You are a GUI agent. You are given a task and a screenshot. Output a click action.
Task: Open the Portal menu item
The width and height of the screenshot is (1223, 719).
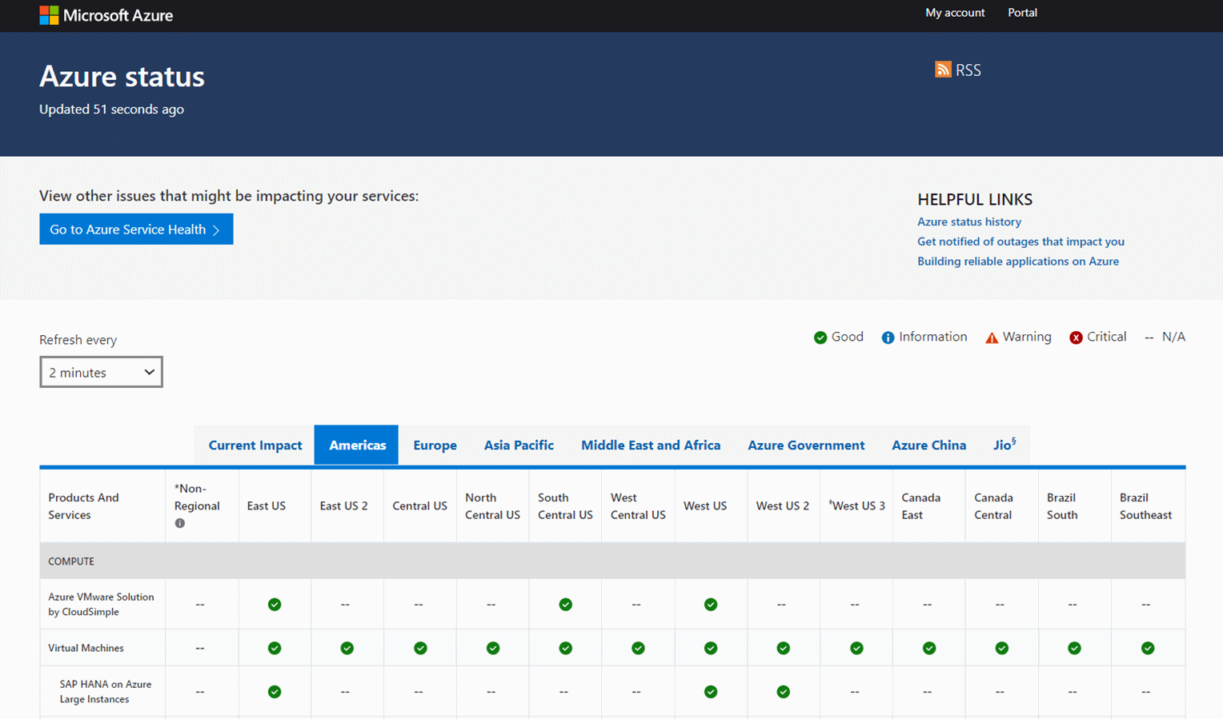[1022, 13]
